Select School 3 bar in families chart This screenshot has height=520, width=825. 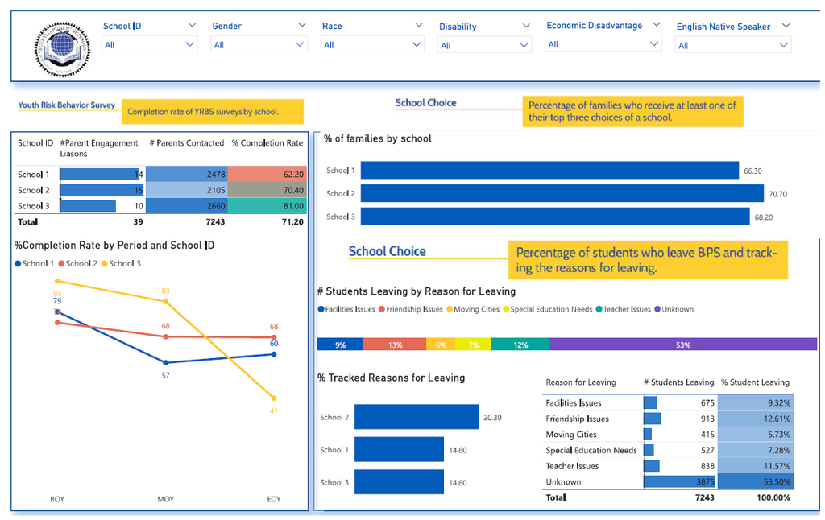tap(555, 217)
